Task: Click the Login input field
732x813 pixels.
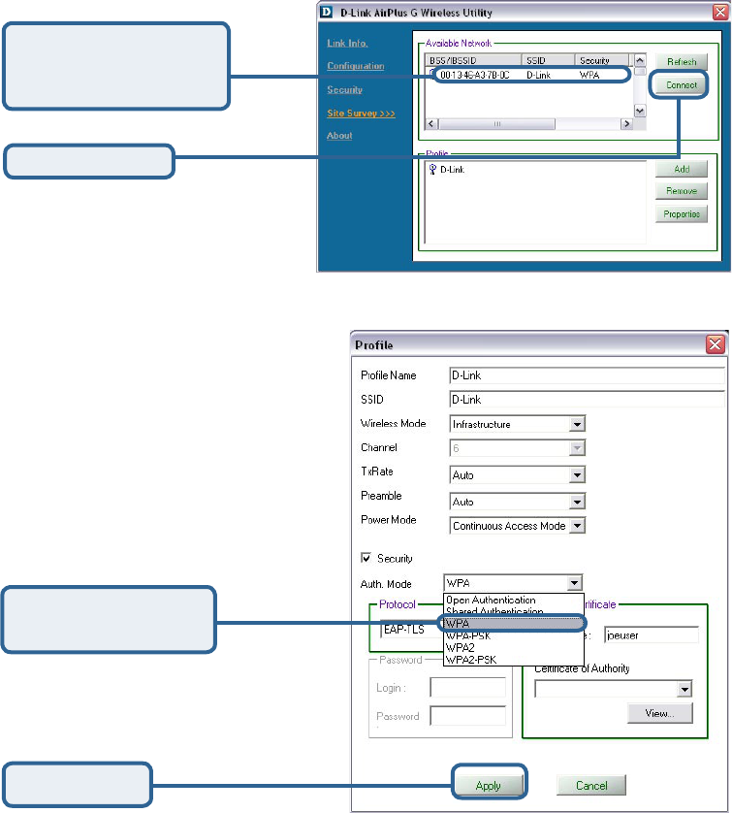Action: coord(467,688)
